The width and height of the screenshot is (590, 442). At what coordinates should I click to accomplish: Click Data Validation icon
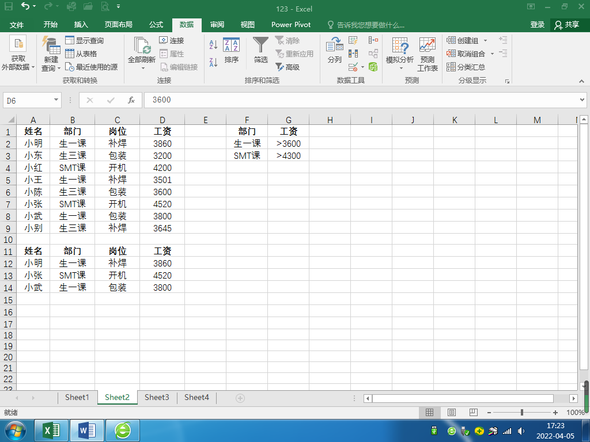[353, 67]
